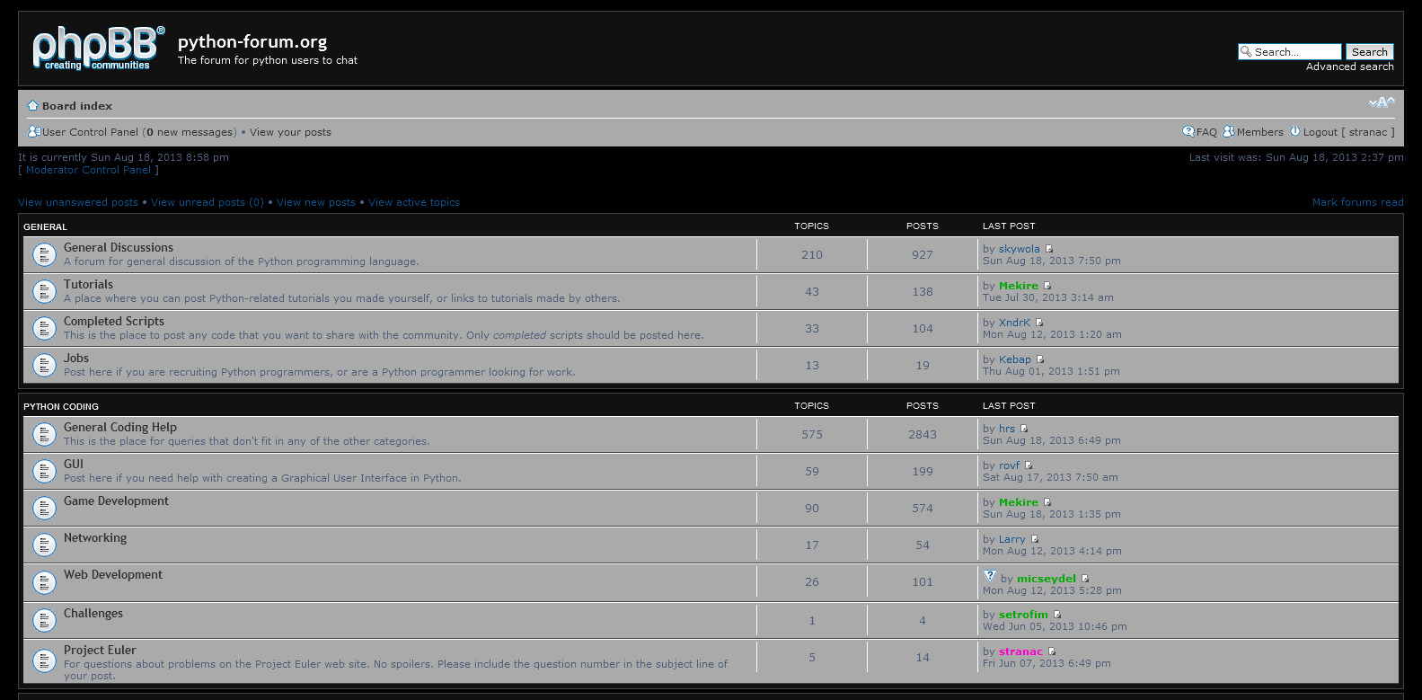Click the User Control Panel icon
This screenshot has width=1422, height=700.
pos(34,131)
